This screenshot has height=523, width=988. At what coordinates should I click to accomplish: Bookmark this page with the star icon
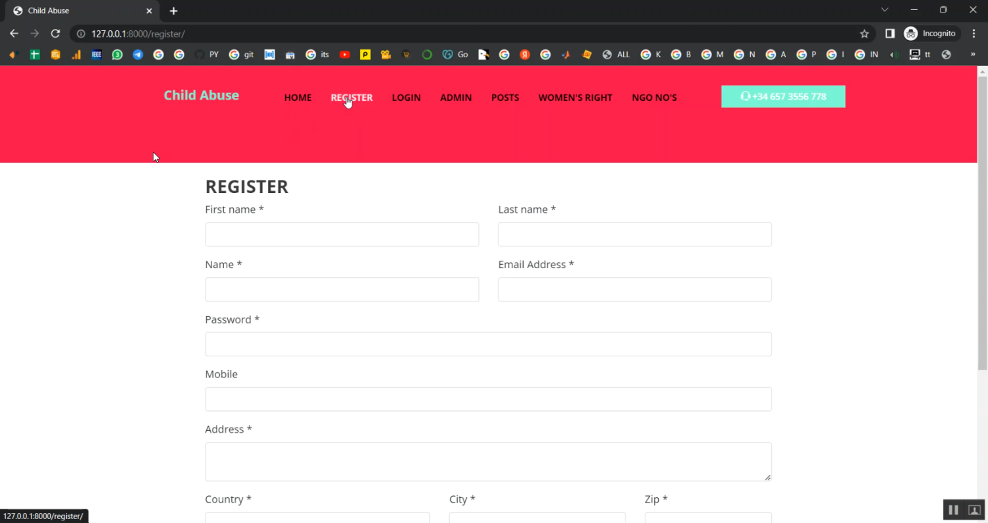(864, 34)
